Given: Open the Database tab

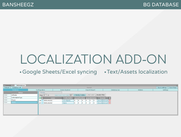Looking at the screenshot, I should tap(15, 90).
